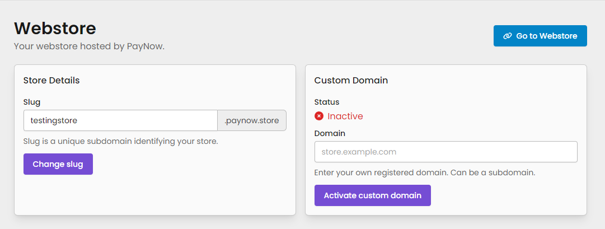Viewport: 605px width, 229px height.
Task: Click the Go to Webstore button
Action: click(540, 36)
